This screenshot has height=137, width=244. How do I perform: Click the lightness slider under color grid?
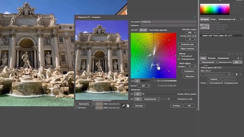tap(159, 81)
